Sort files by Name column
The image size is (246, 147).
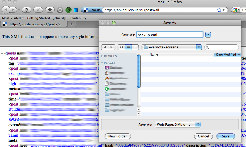[177, 54]
